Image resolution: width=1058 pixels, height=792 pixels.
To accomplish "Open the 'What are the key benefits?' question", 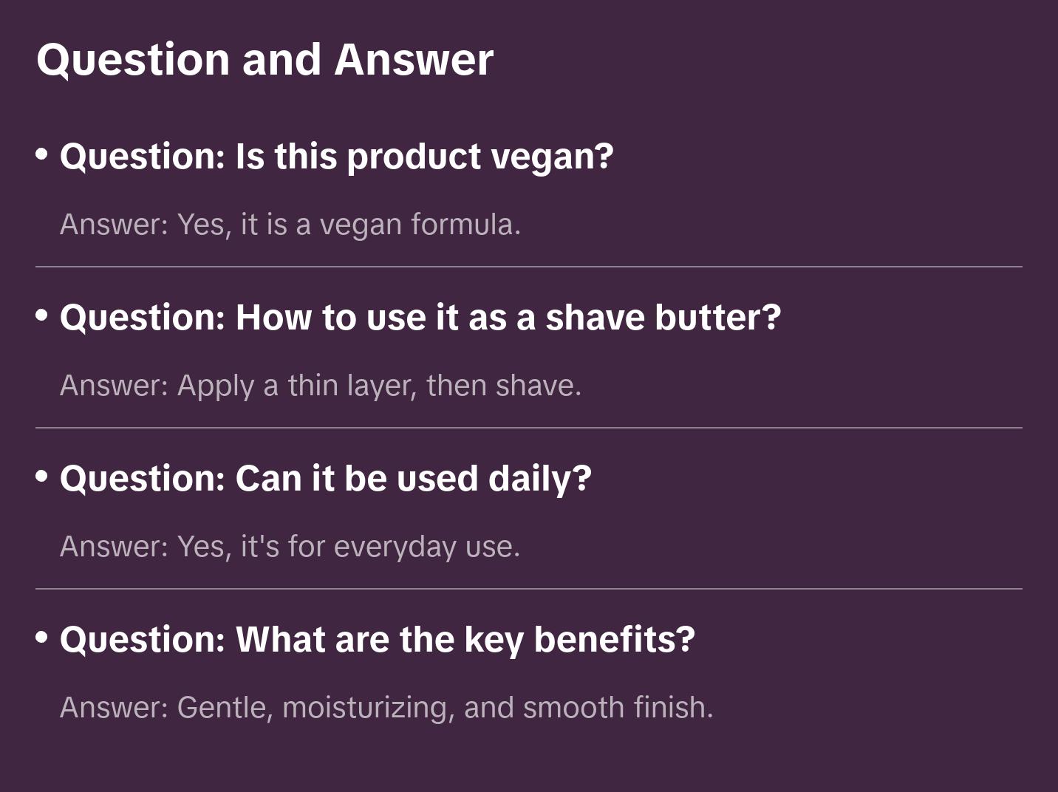I will [x=465, y=640].
